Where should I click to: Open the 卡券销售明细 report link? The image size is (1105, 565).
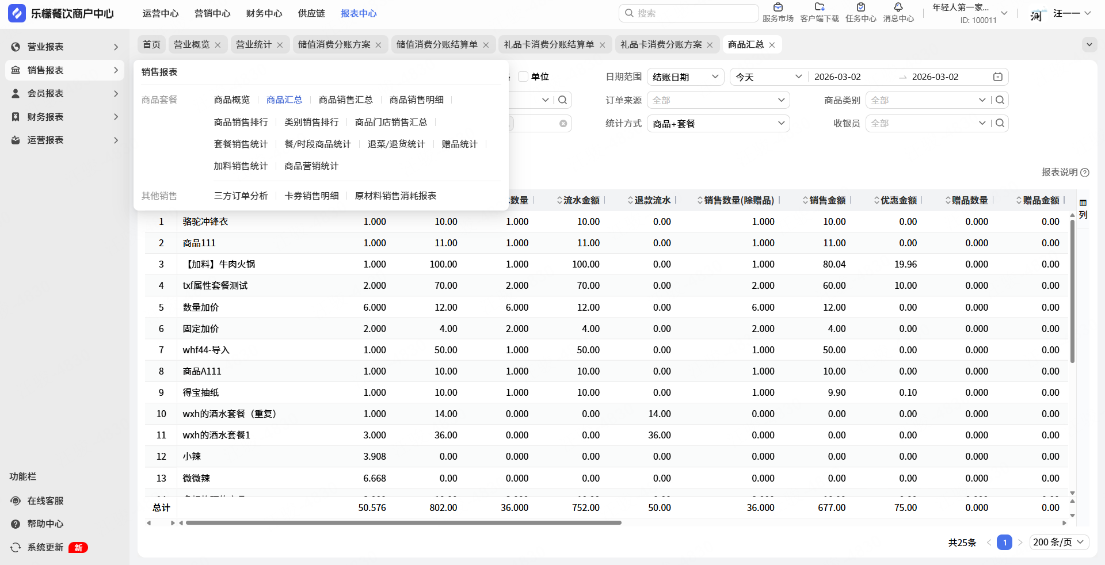pyautogui.click(x=311, y=196)
